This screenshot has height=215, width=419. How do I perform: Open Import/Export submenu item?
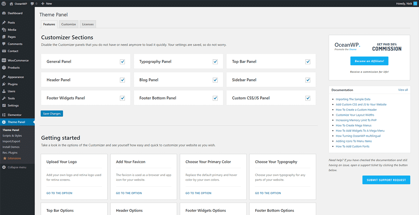point(12,141)
